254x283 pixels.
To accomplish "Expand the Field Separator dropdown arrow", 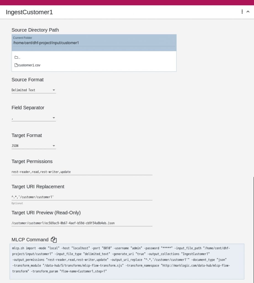I will click(x=54, y=118).
